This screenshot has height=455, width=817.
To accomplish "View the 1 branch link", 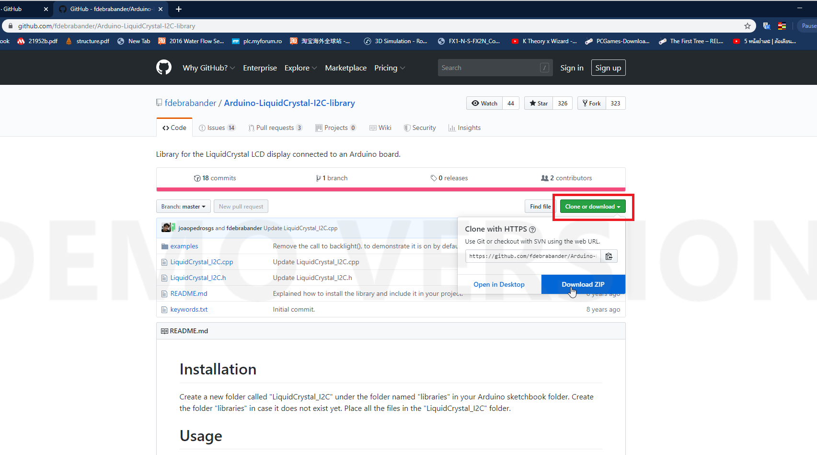I will (332, 178).
